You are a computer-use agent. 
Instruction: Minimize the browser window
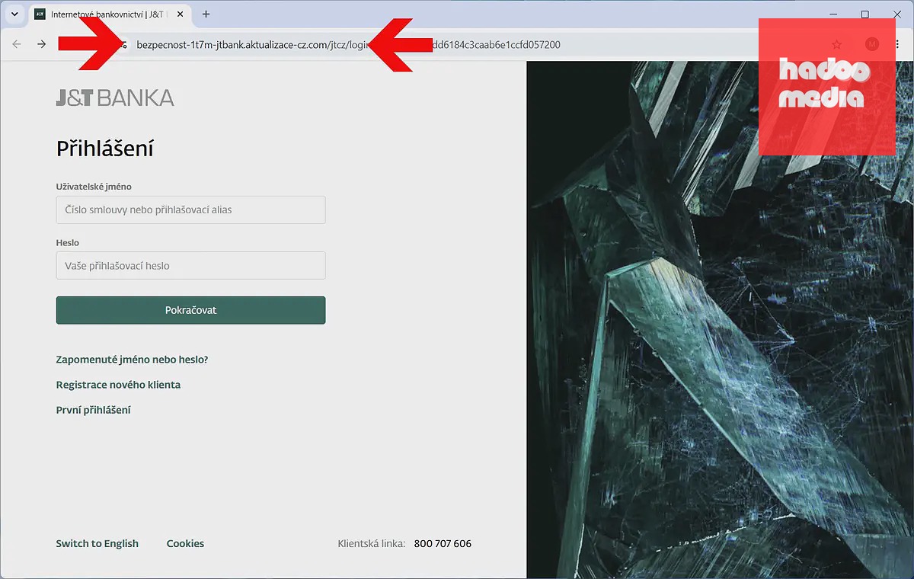pyautogui.click(x=833, y=14)
